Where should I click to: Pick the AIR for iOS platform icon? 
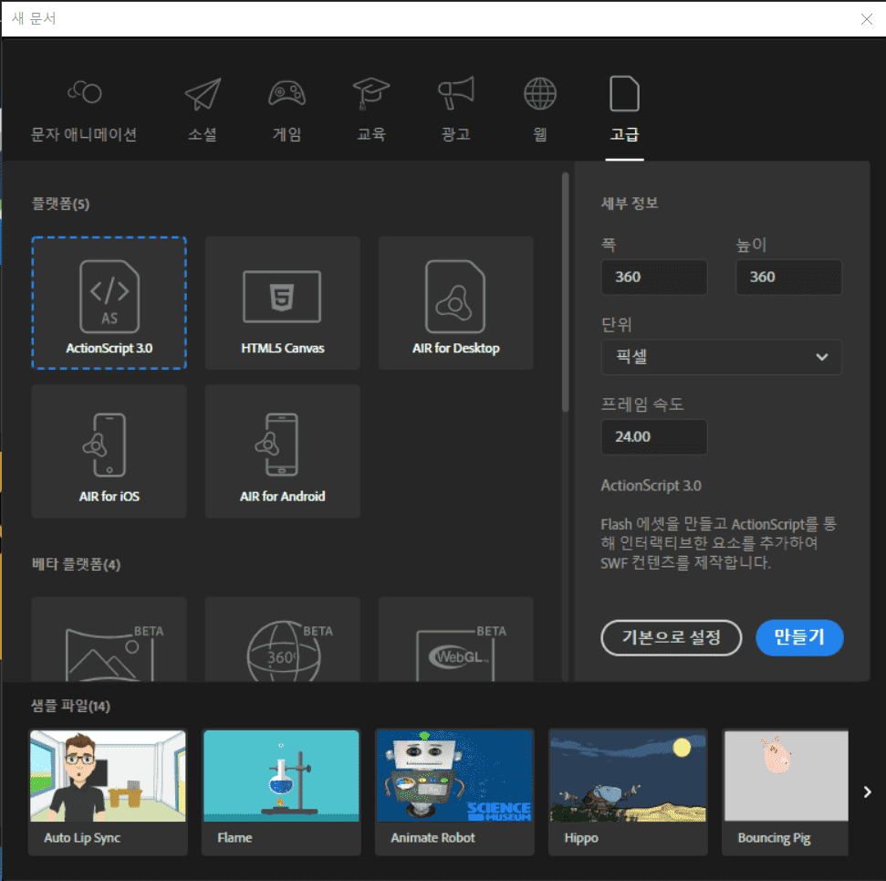[x=109, y=451]
